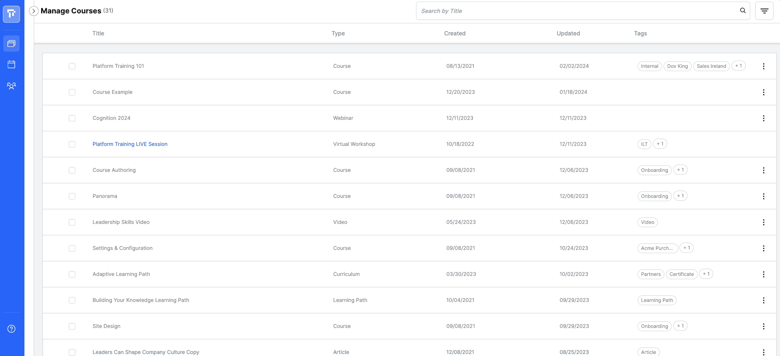Expand +1 tags on Course Authoring row
The width and height of the screenshot is (780, 356).
(680, 170)
